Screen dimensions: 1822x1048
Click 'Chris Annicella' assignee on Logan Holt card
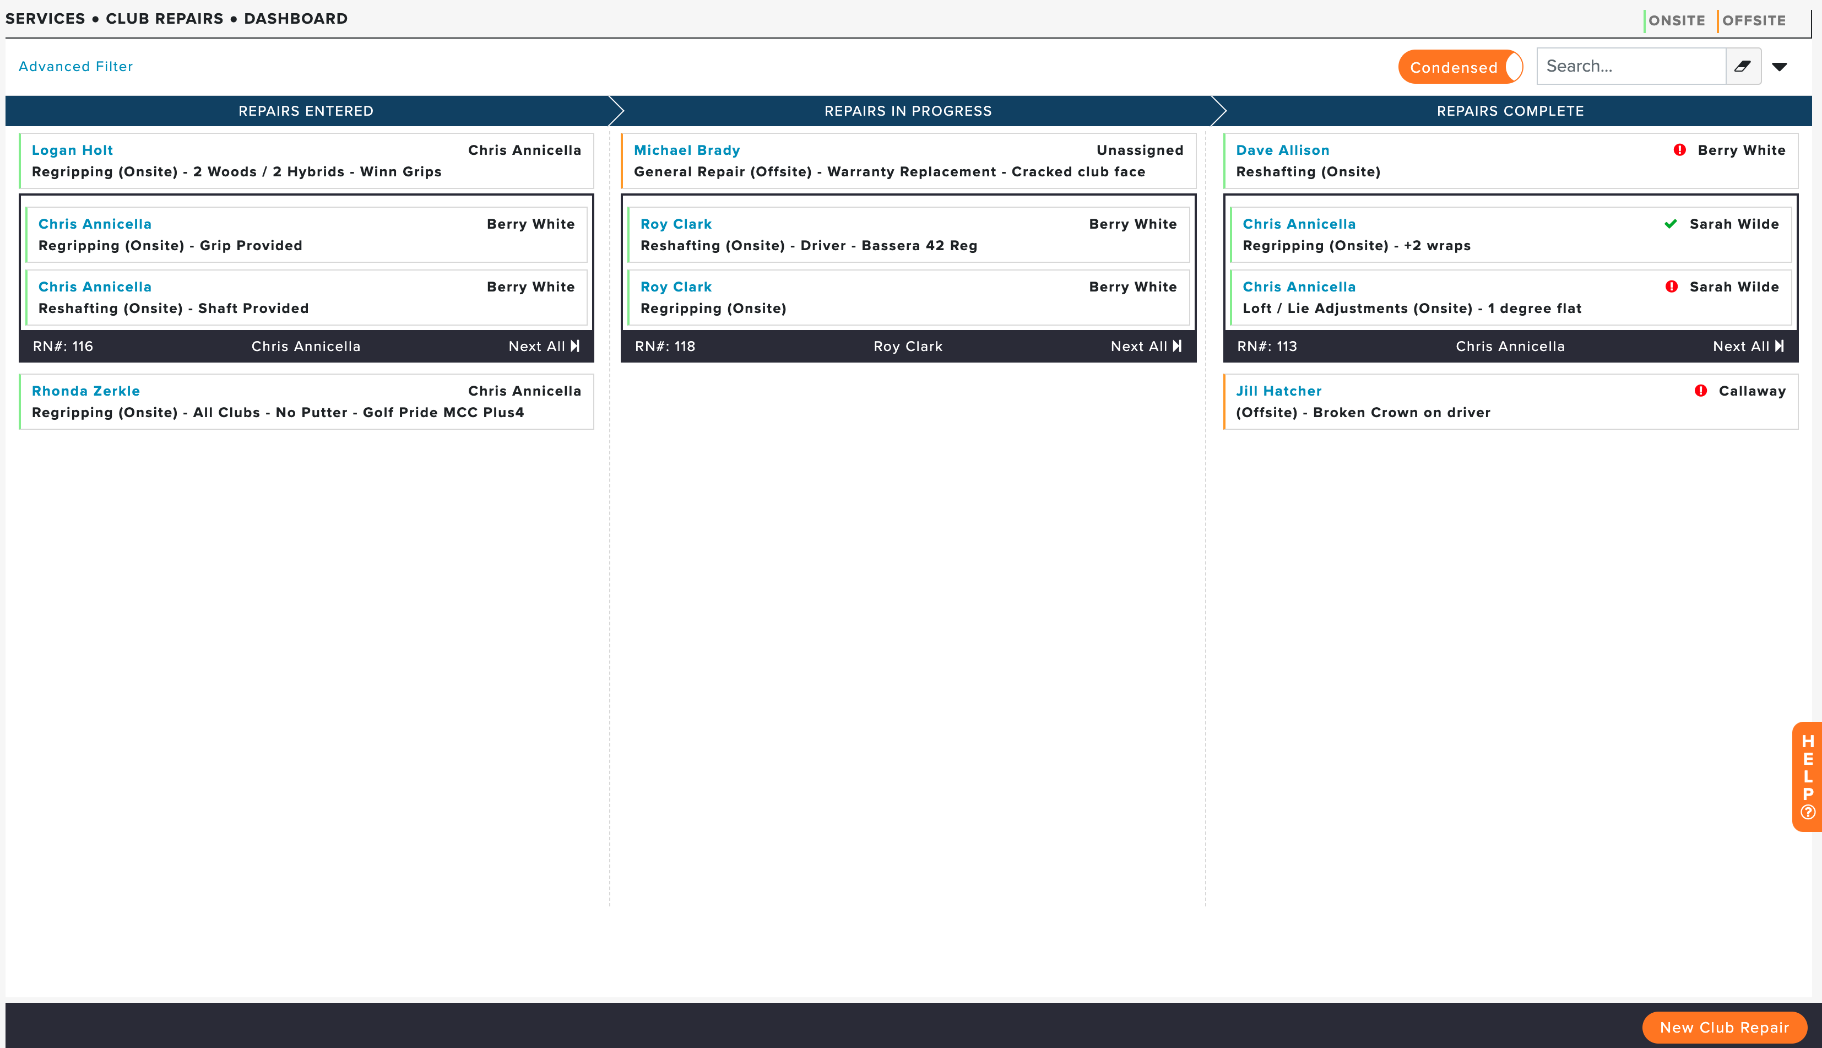point(524,150)
